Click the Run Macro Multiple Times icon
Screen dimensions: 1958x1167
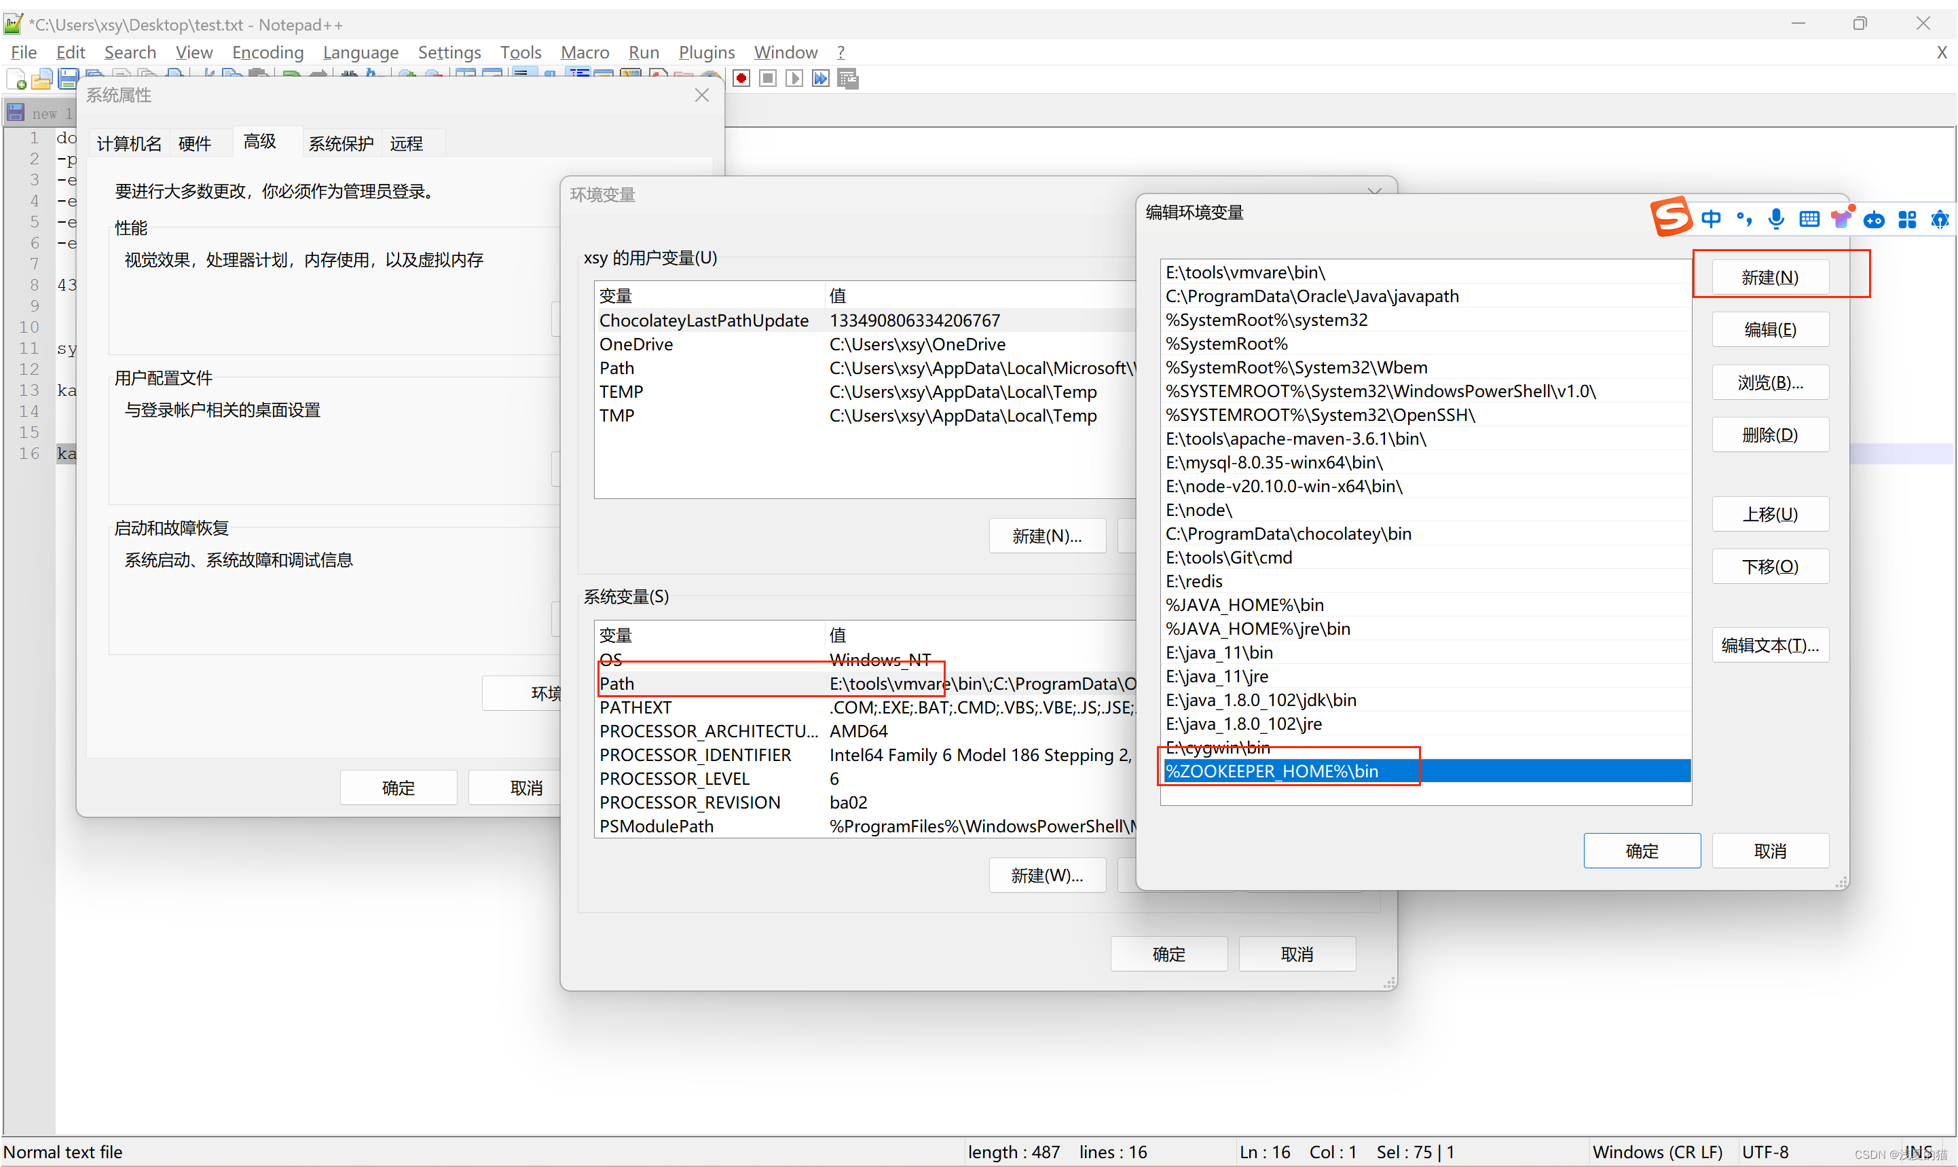pyautogui.click(x=821, y=79)
